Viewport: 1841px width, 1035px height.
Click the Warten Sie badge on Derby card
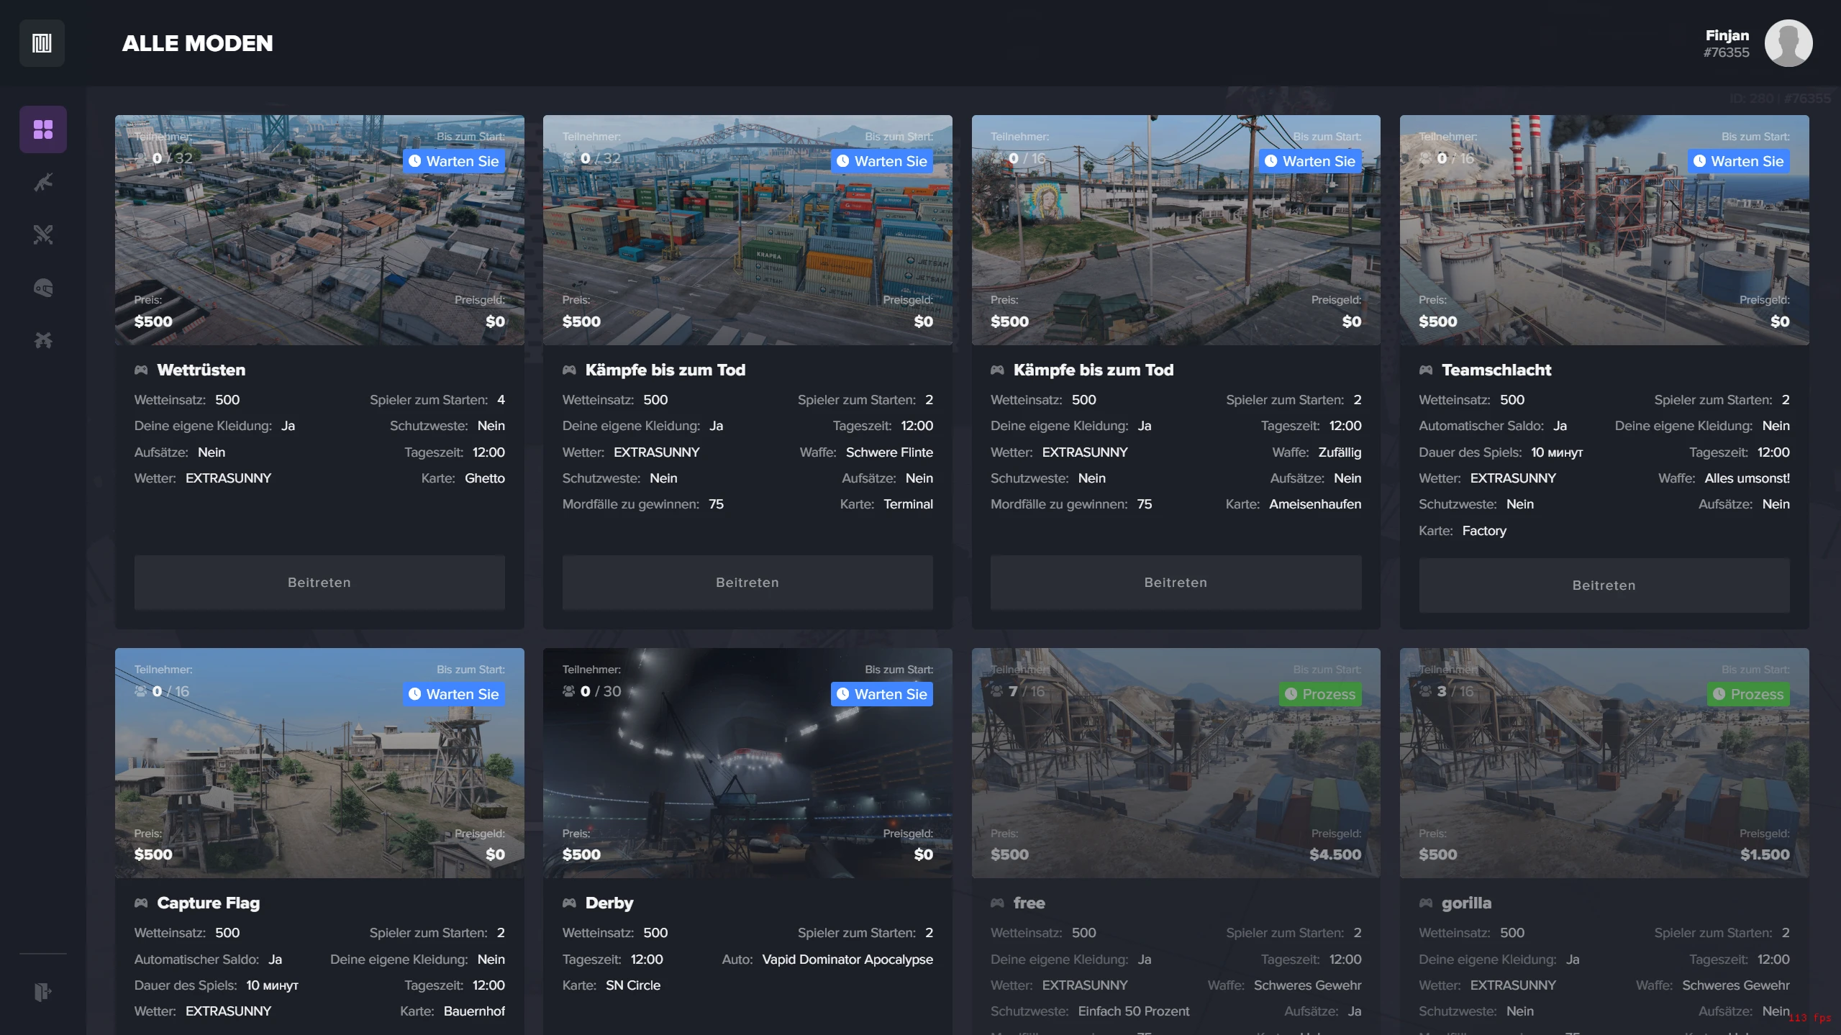pyautogui.click(x=882, y=694)
